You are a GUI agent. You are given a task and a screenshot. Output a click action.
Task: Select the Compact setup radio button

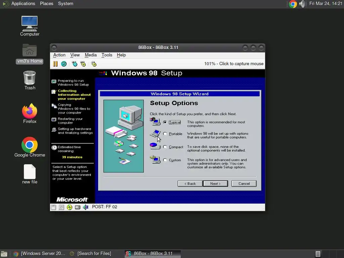[165, 147]
